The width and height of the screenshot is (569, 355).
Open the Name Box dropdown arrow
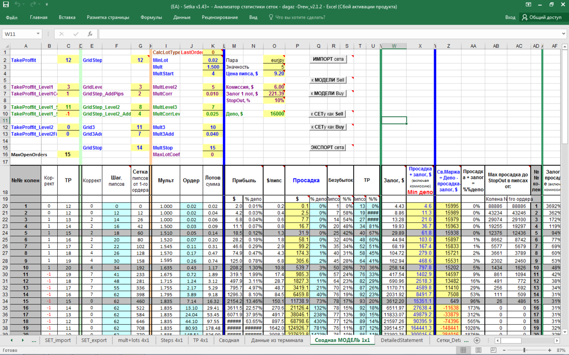tap(38, 34)
